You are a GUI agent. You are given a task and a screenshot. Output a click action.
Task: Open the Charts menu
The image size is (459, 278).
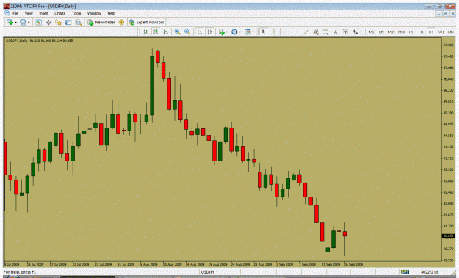pos(59,13)
